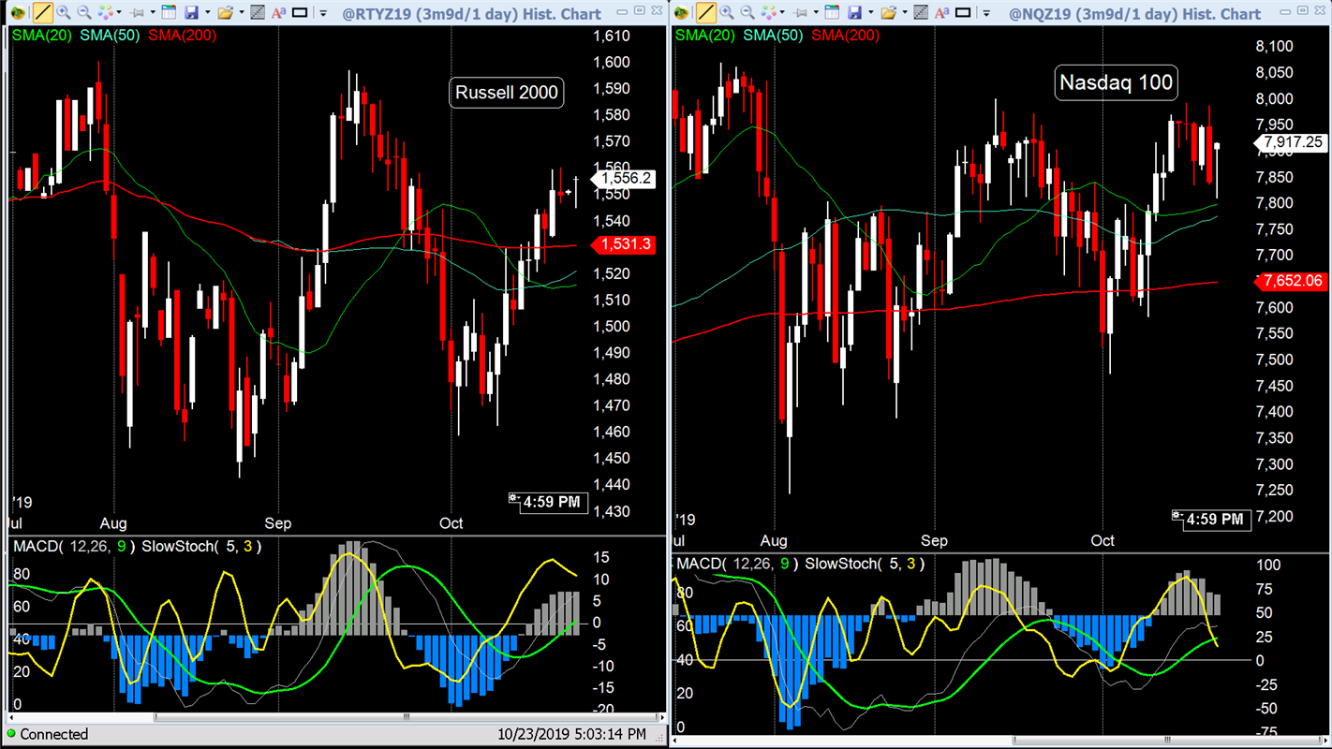Screen dimensions: 1332x749
Task: Click the Connected status indicator
Action: [x=47, y=734]
